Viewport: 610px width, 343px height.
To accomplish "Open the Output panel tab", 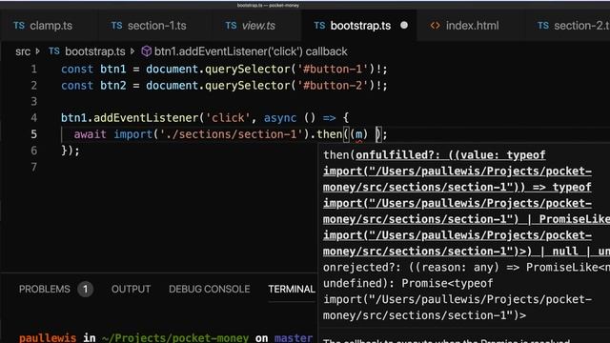I will [x=131, y=289].
